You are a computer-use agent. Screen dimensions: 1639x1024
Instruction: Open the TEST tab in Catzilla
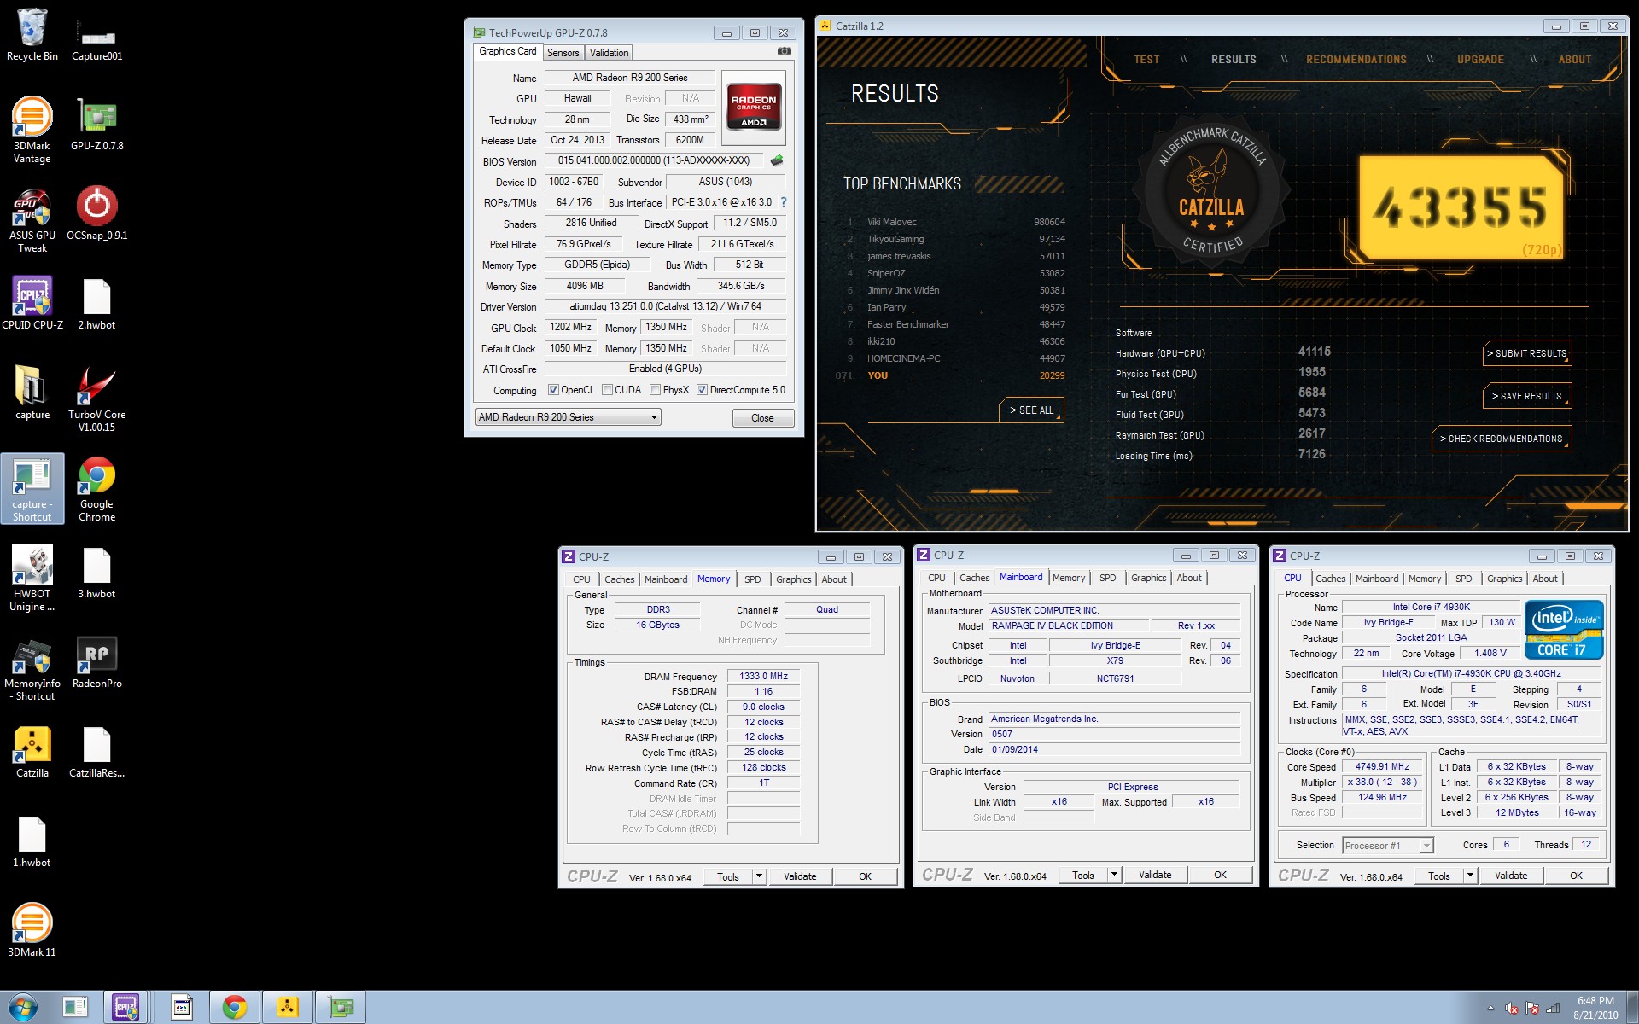click(1146, 60)
